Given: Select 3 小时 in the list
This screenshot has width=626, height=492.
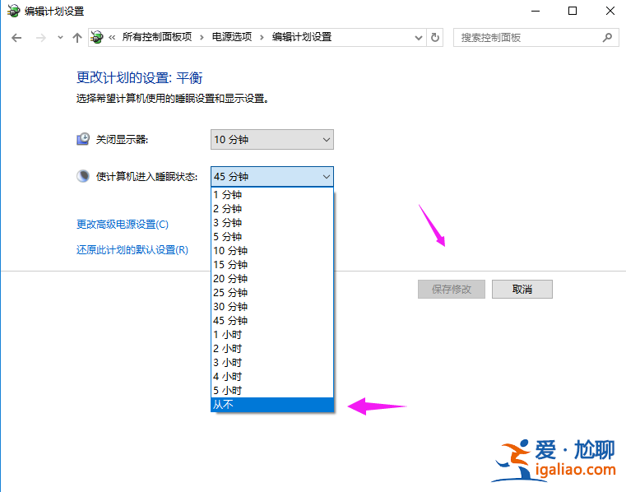Looking at the screenshot, I should (x=272, y=362).
